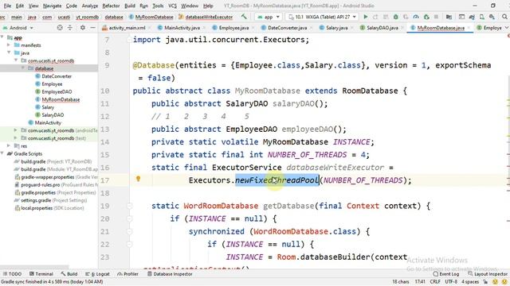
Task: Open the VCS menu
Action: 172,6
